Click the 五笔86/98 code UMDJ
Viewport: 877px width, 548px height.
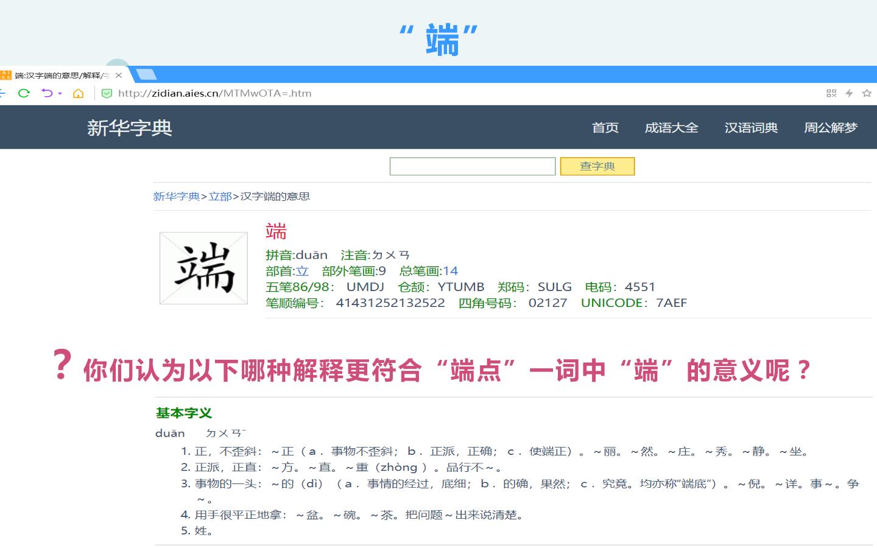tap(365, 287)
